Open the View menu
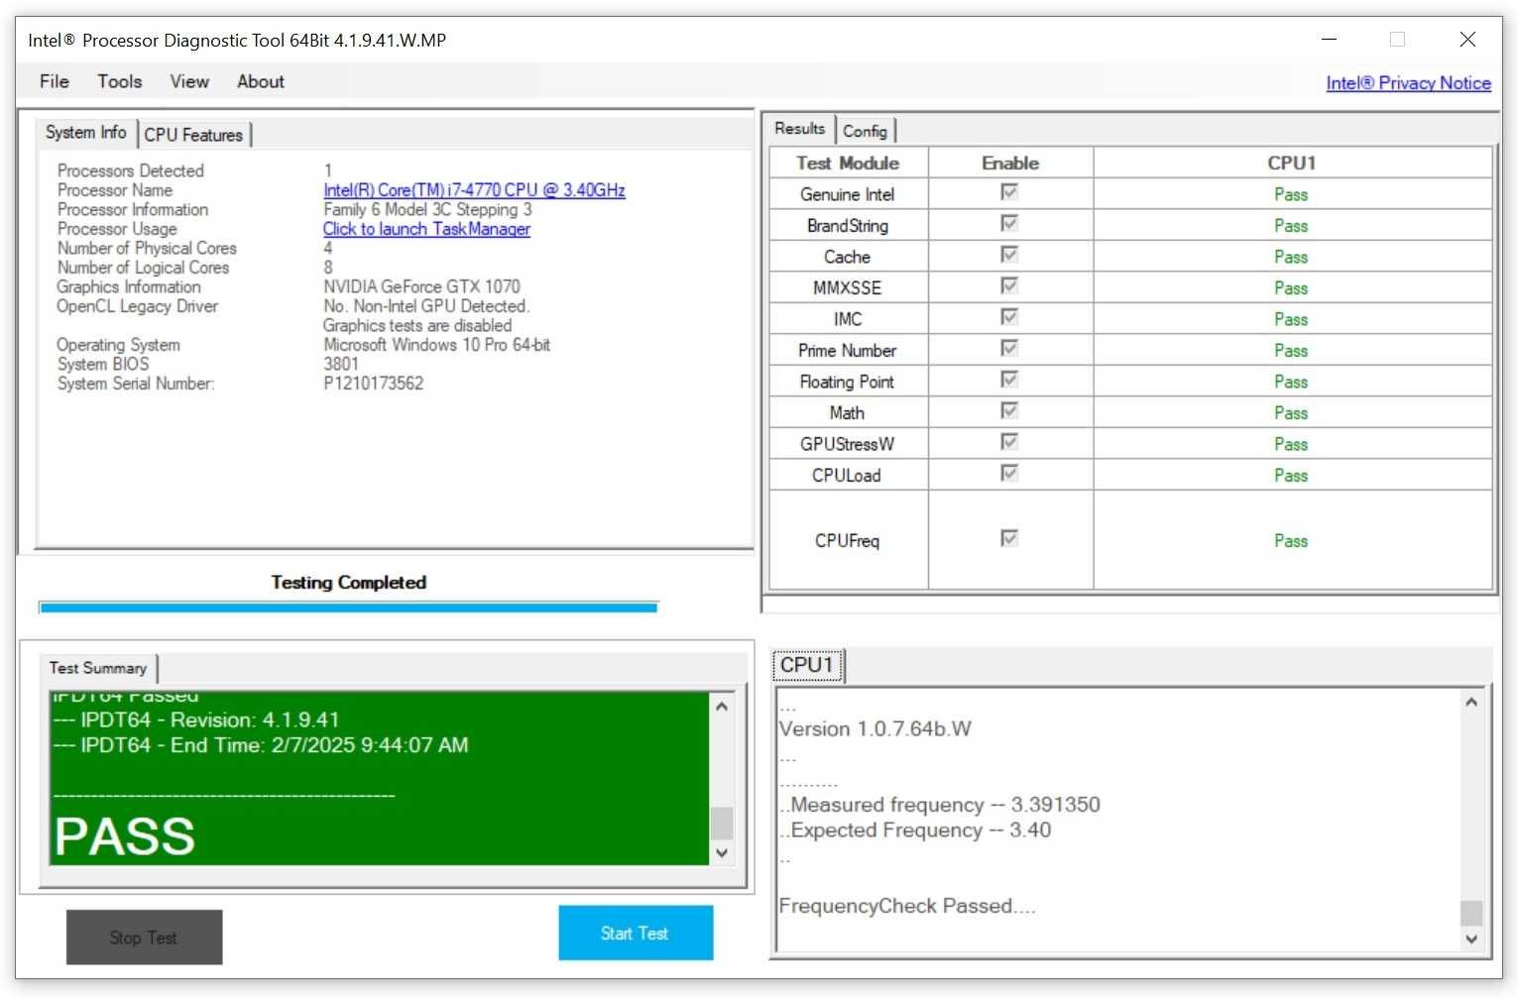The image size is (1518, 998). 188,81
